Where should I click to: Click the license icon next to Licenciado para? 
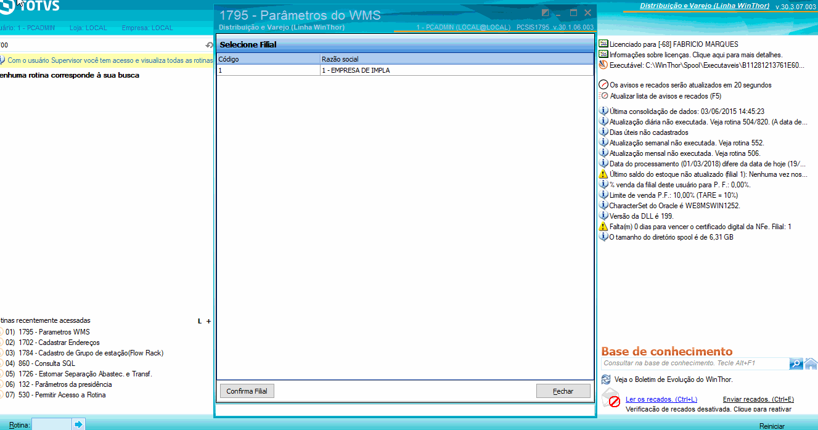[603, 44]
